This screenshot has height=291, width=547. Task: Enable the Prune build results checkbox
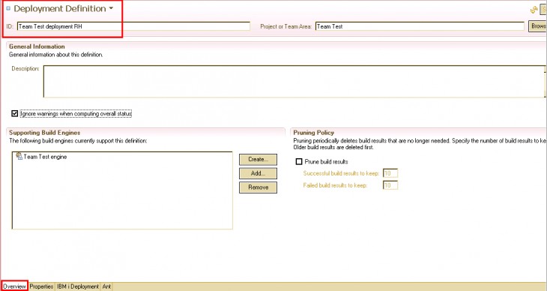[299, 162]
